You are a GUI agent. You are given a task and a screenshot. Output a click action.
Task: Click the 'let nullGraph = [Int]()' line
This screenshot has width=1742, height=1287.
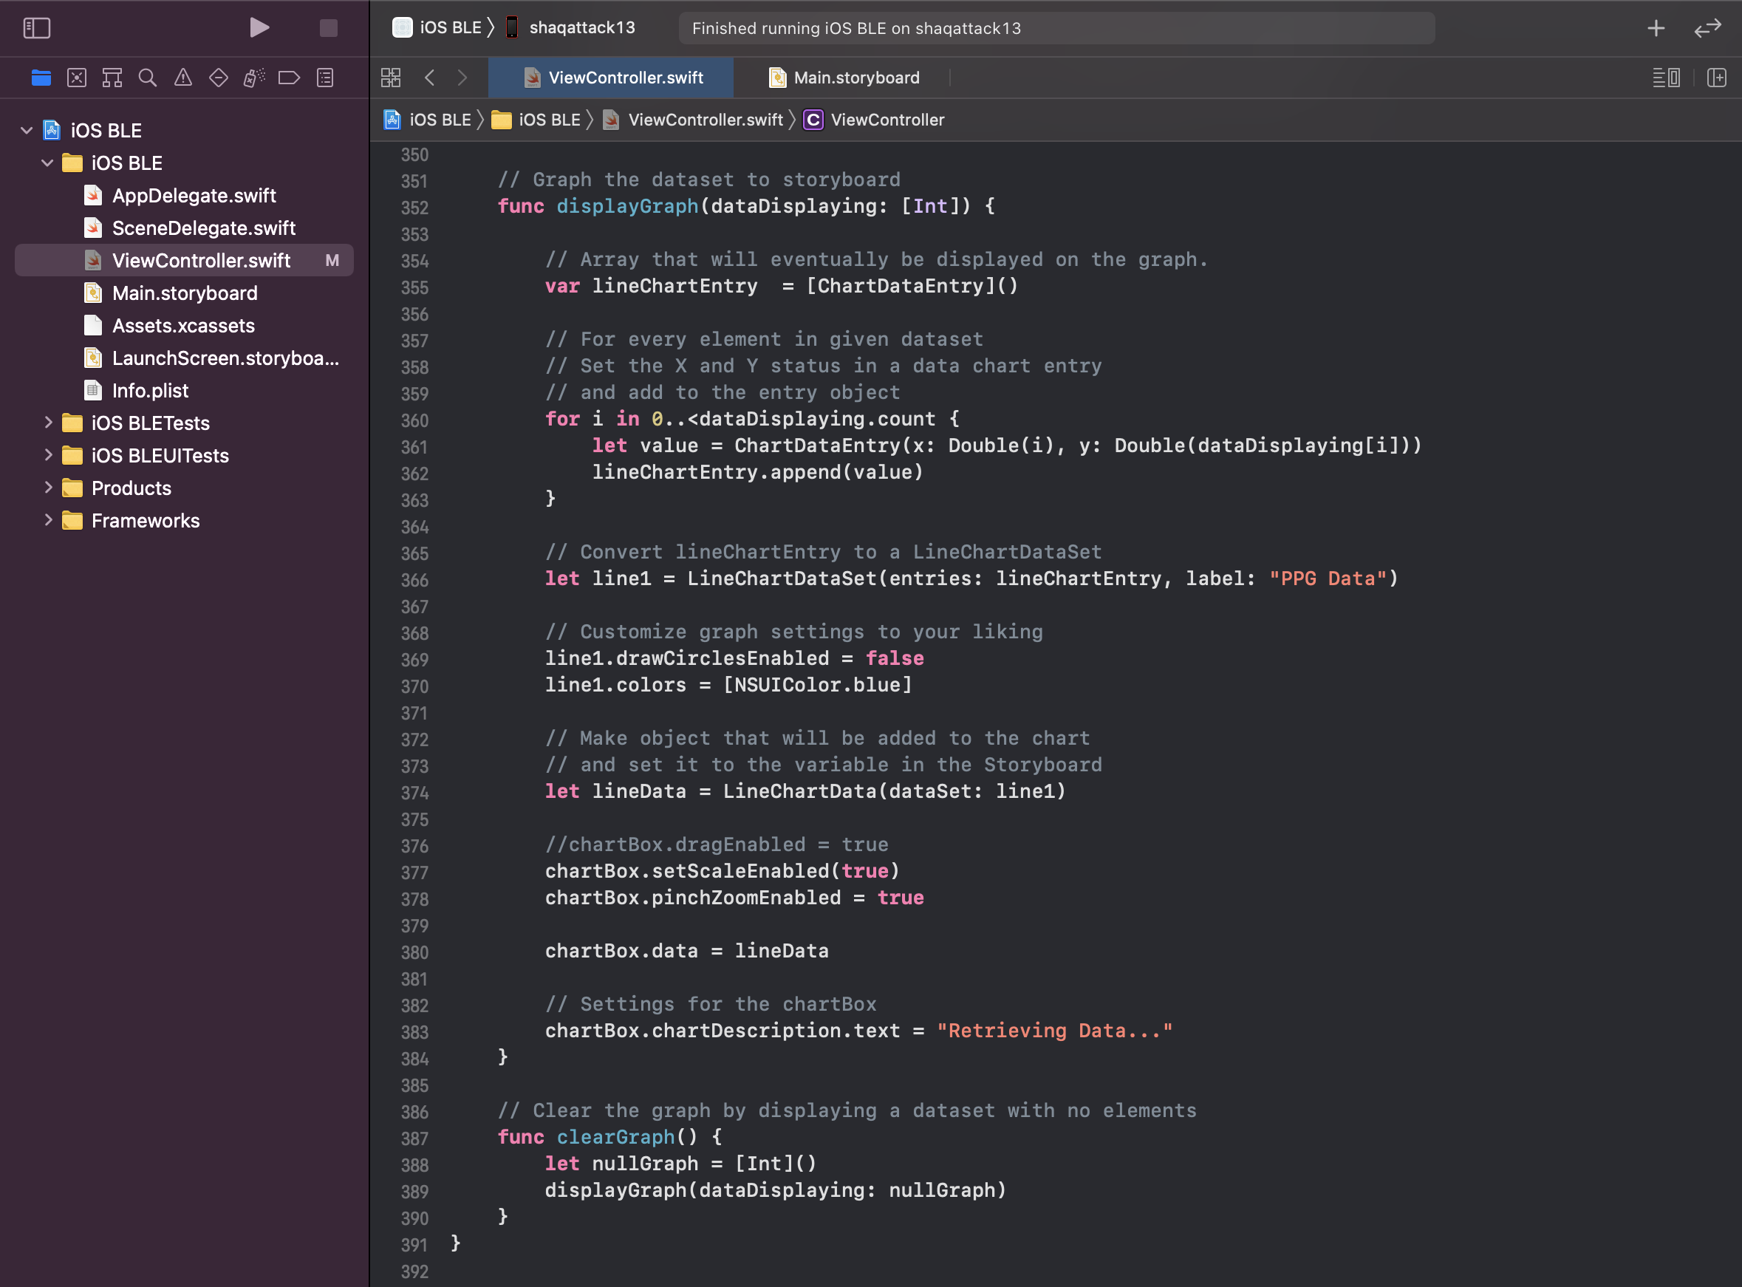coord(681,1164)
